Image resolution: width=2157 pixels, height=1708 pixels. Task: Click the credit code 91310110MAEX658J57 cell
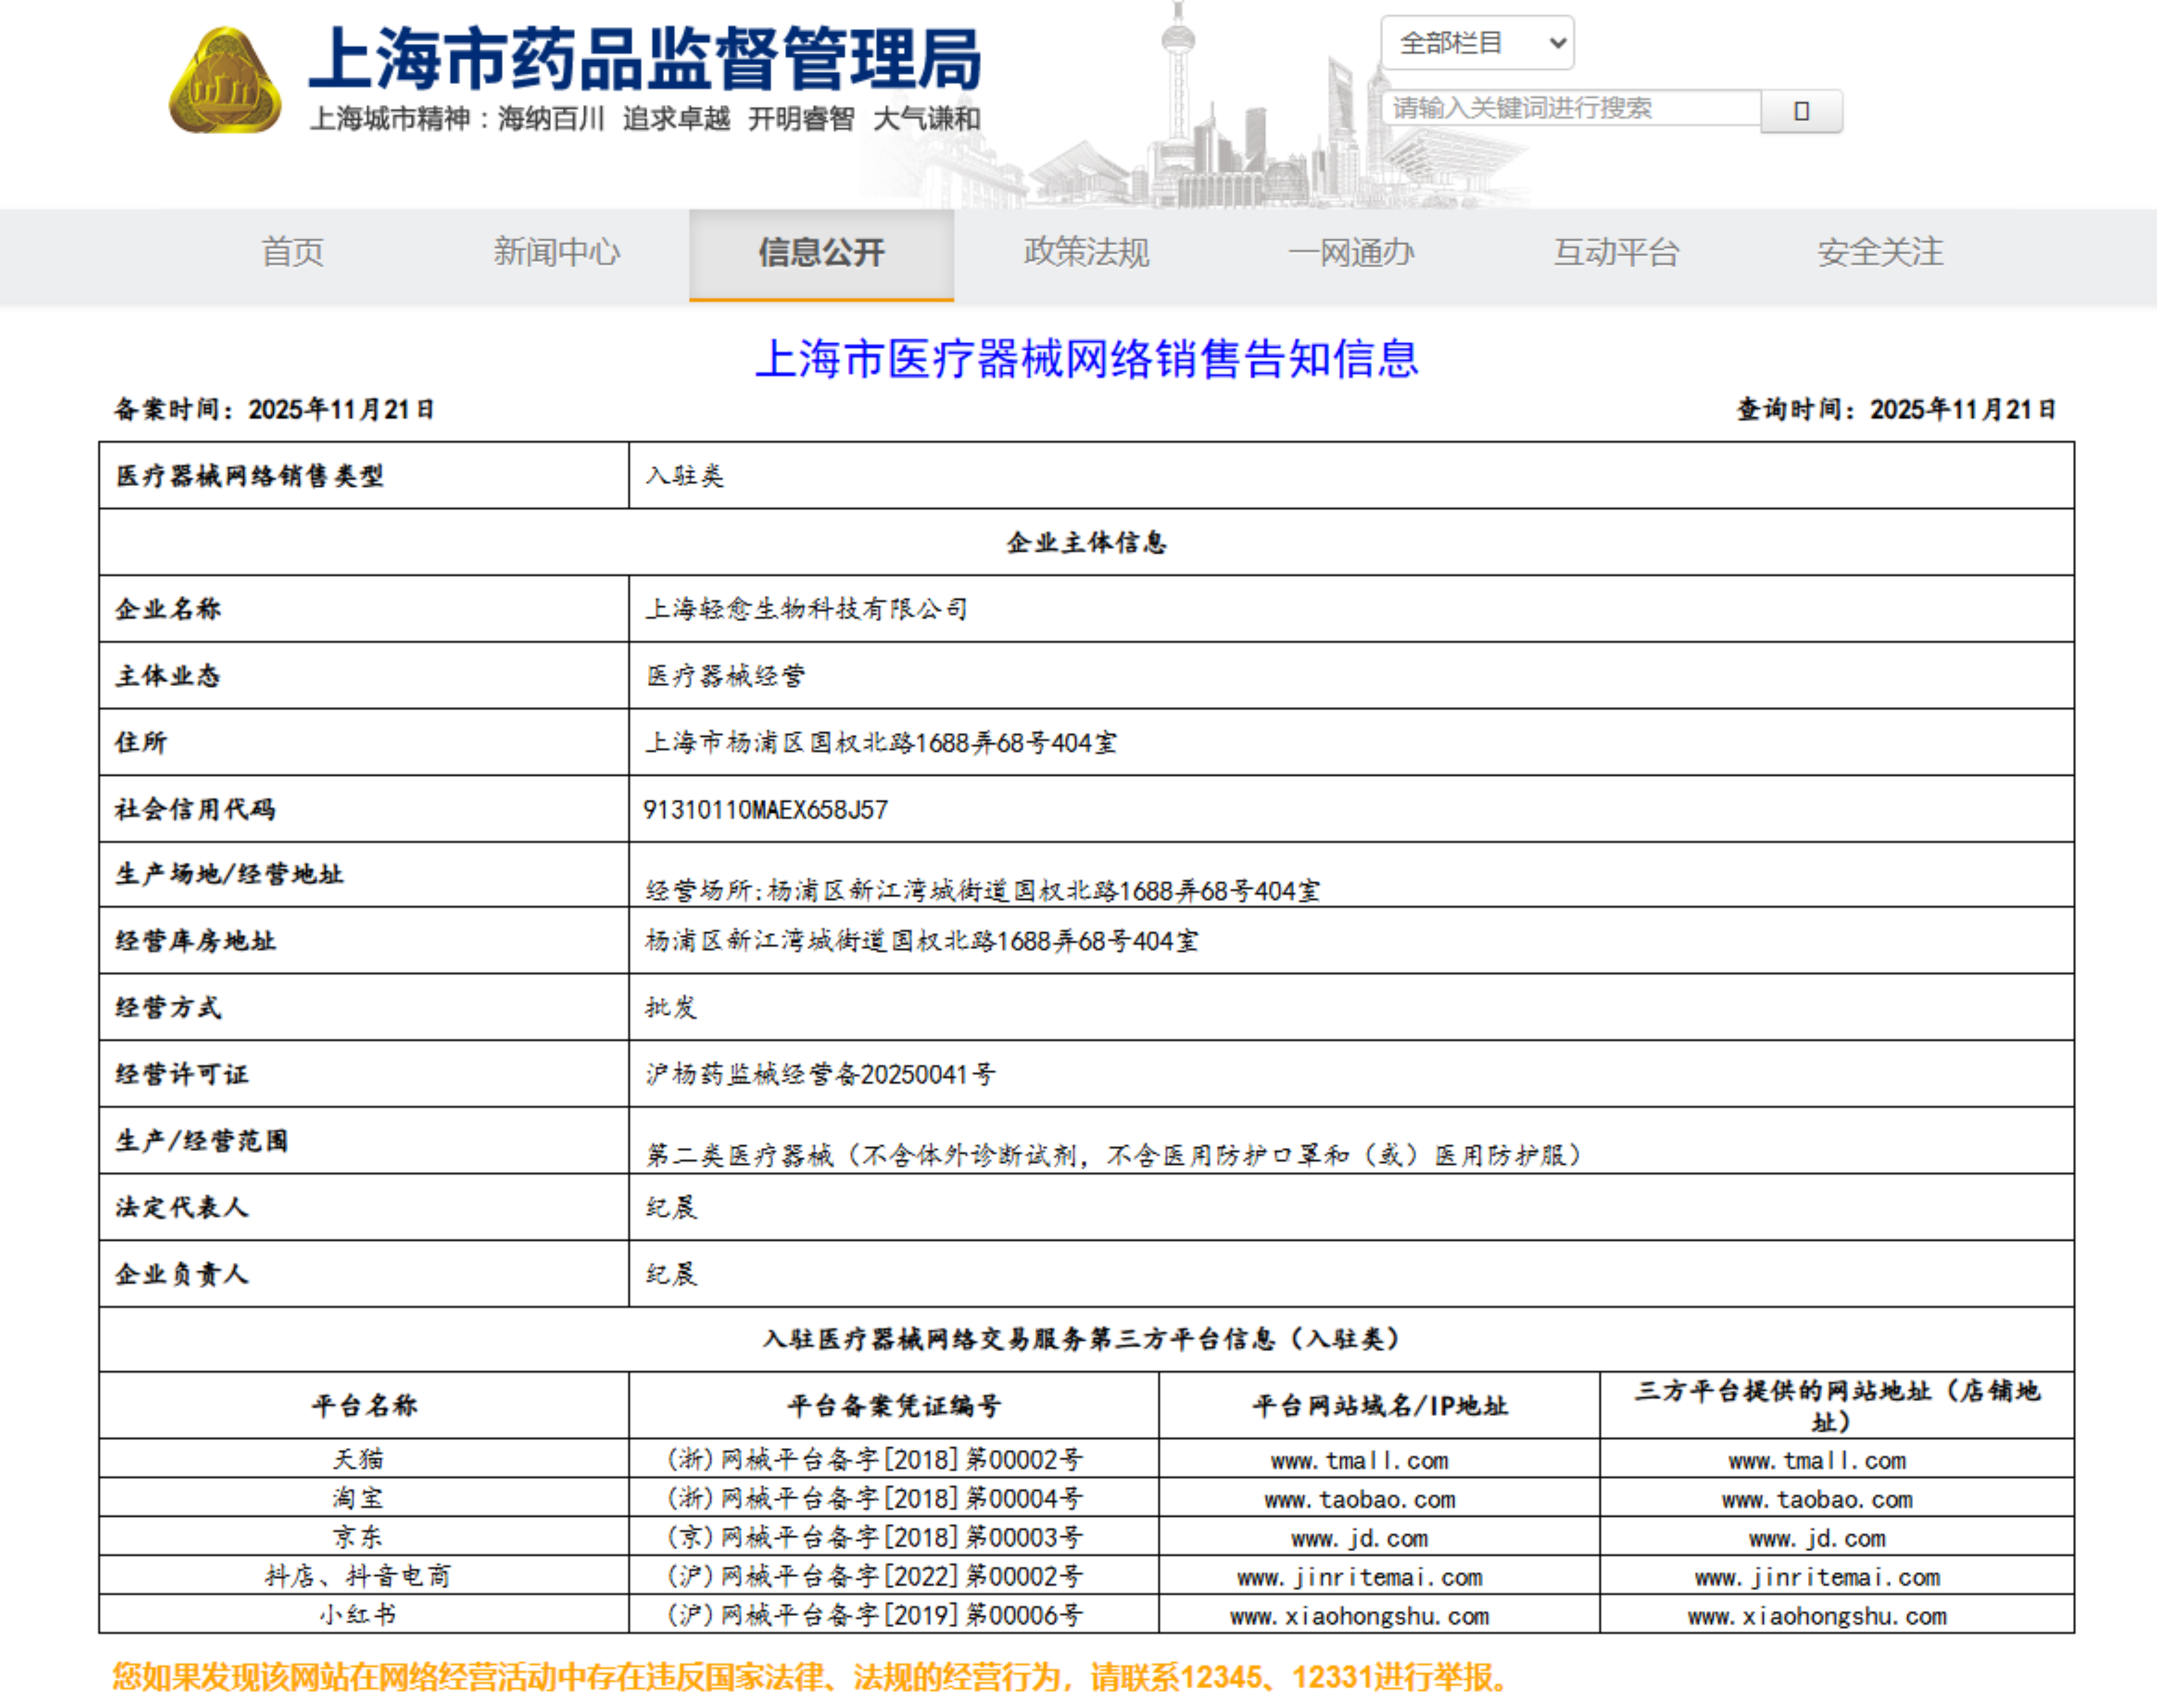pyautogui.click(x=765, y=809)
